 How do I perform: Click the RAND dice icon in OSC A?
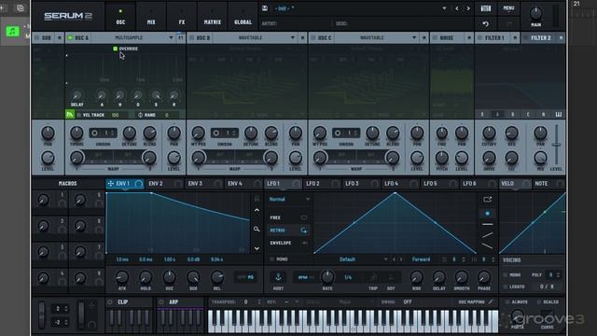pyautogui.click(x=140, y=115)
